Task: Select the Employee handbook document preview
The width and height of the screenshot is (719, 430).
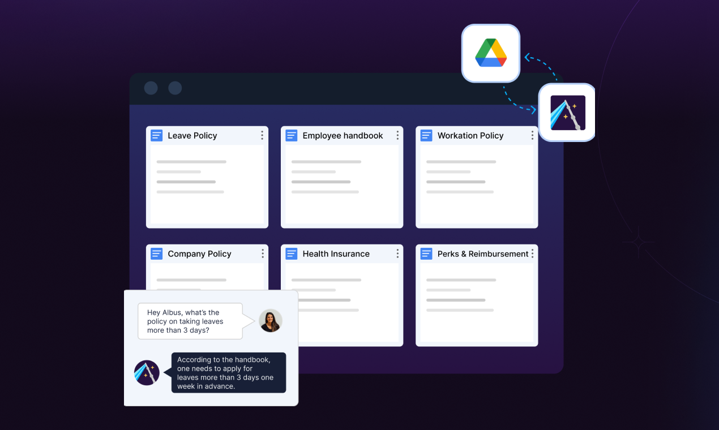Action: (342, 184)
